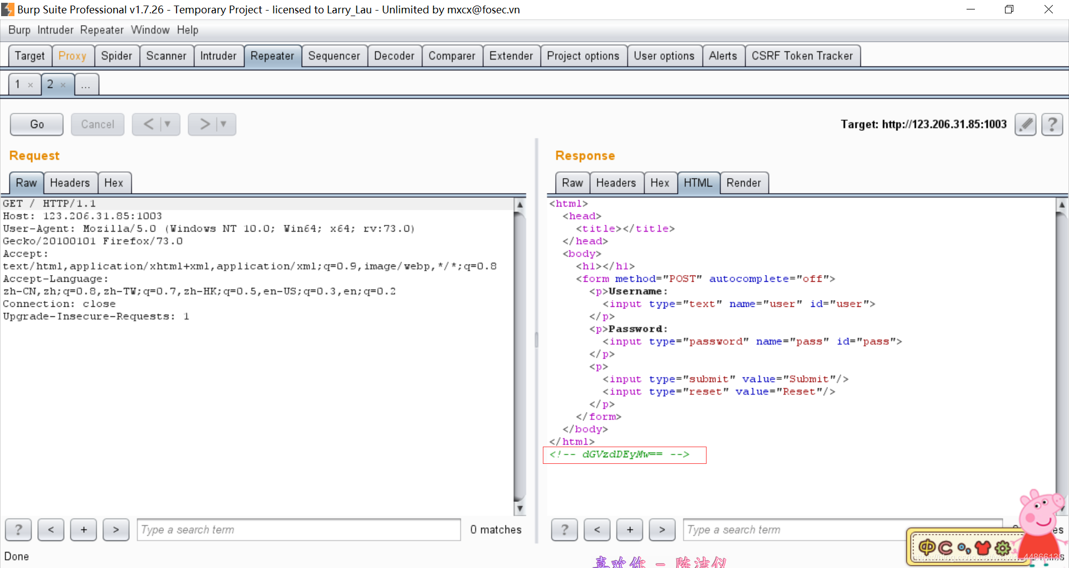Open the forward request history dropdown
The width and height of the screenshot is (1069, 568).
224,124
